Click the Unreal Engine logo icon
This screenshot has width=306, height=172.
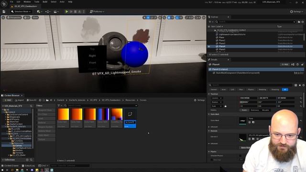(x=4, y=3)
